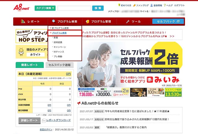Click 未確定報酬額 0円 for 今月
This screenshot has width=198, height=134.
click(49, 105)
